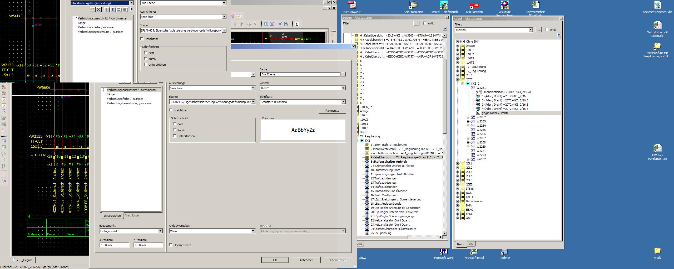Expand the W2262 cable tree node
674x269 pixels.
click(468, 117)
